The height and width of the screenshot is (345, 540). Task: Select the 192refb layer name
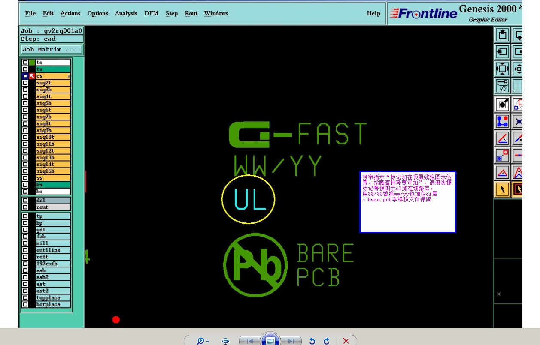click(53, 264)
